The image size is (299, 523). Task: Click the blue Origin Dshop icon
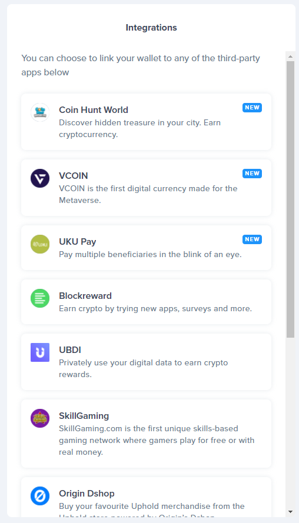[x=40, y=496]
